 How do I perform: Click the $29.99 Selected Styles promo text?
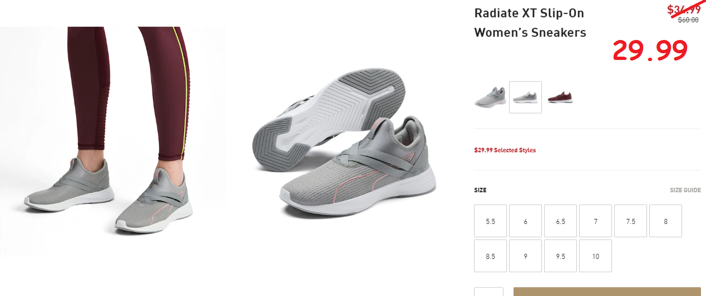coord(505,150)
